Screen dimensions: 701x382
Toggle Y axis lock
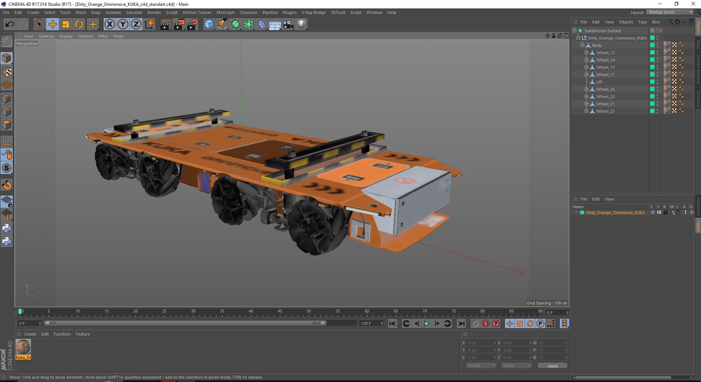pyautogui.click(x=123, y=25)
